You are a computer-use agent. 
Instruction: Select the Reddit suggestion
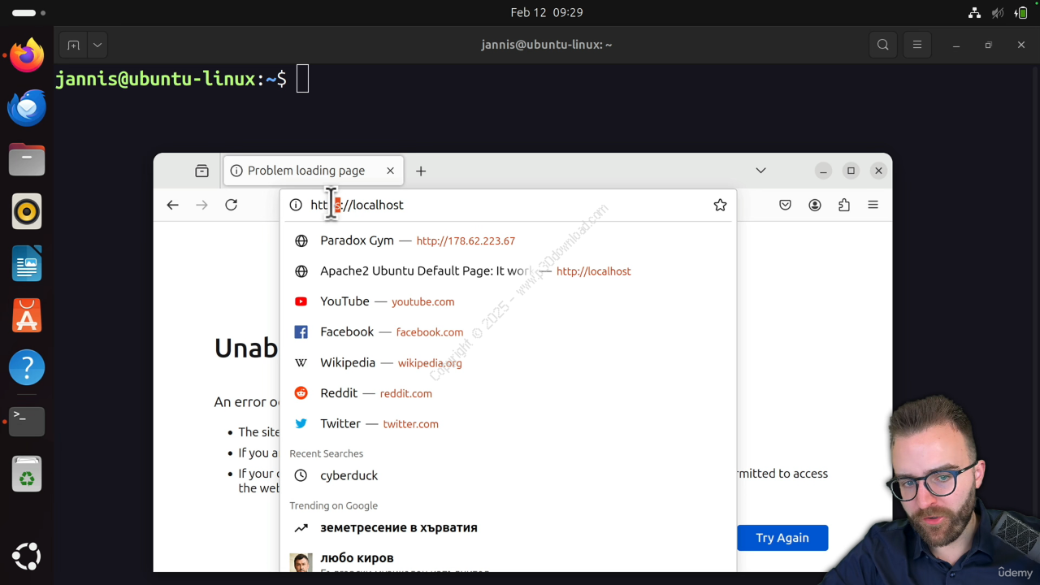click(x=508, y=393)
